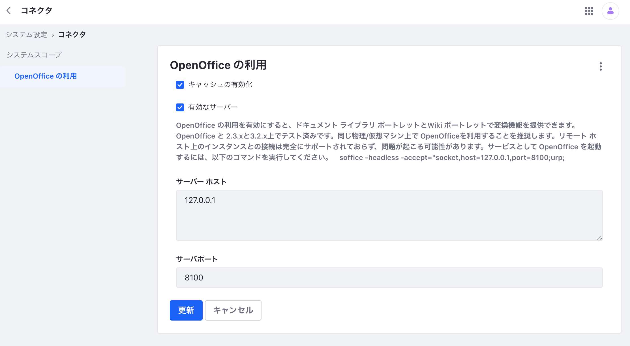This screenshot has width=630, height=346.
Task: Click the back arrow next to コネクタ
Action: (x=9, y=11)
